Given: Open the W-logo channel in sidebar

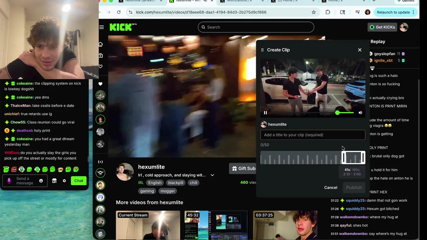Looking at the screenshot, I should (x=100, y=173).
